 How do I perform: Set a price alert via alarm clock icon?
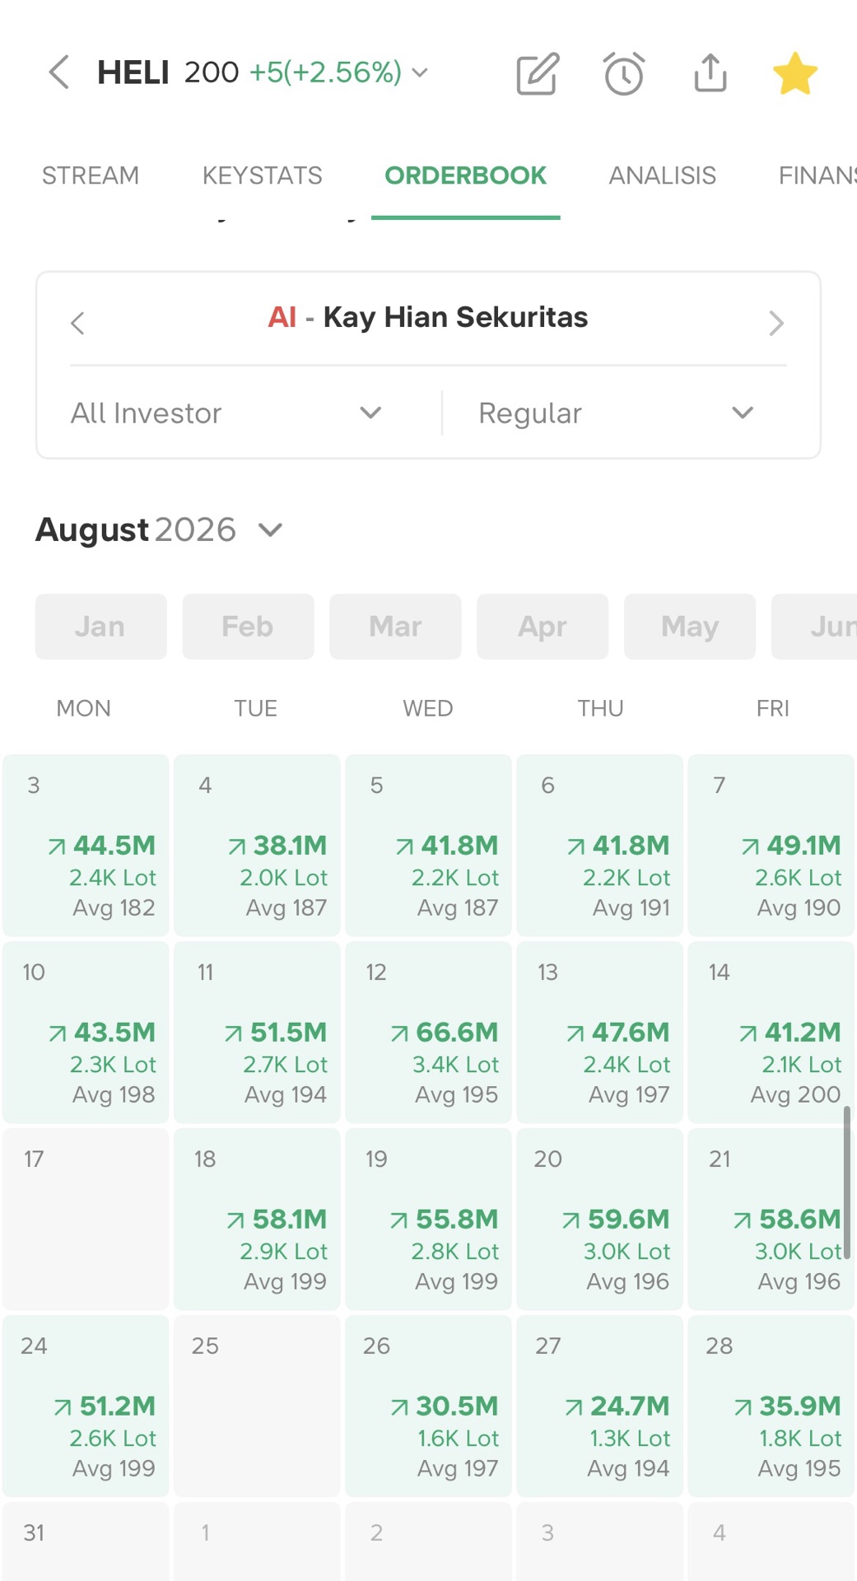624,73
